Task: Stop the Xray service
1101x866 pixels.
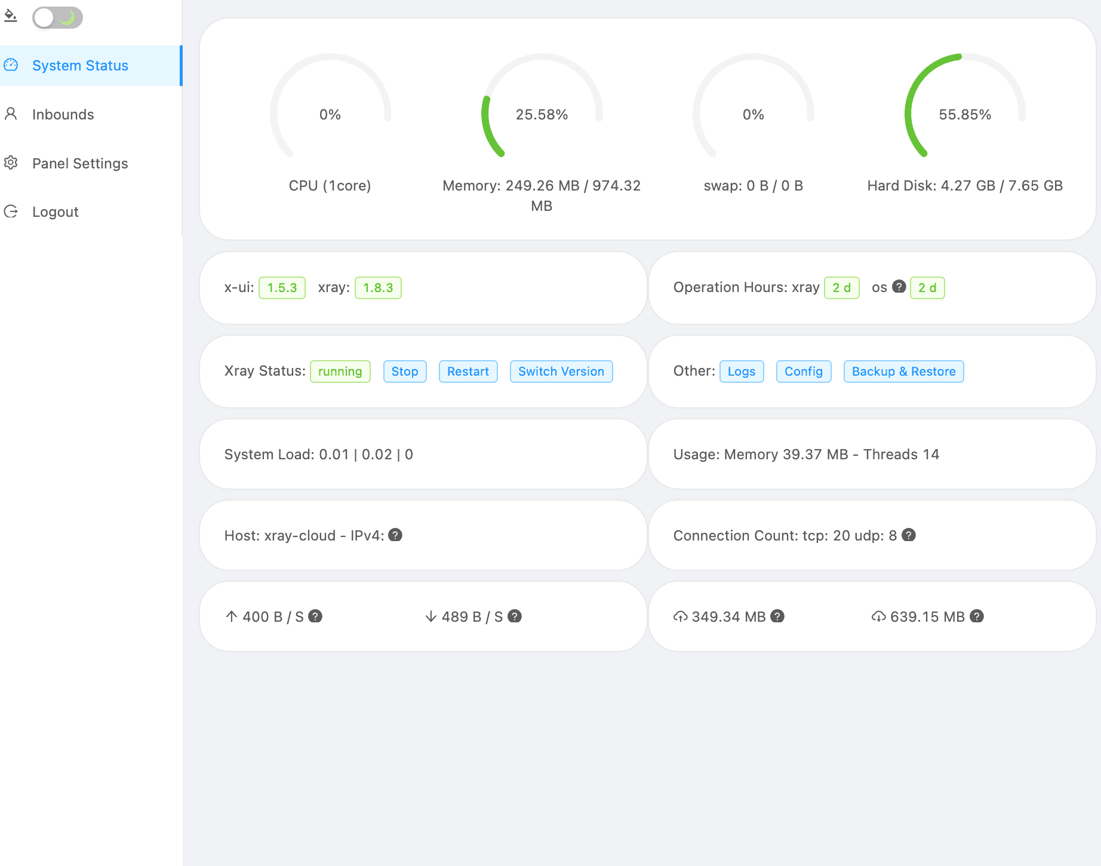Action: [x=405, y=371]
